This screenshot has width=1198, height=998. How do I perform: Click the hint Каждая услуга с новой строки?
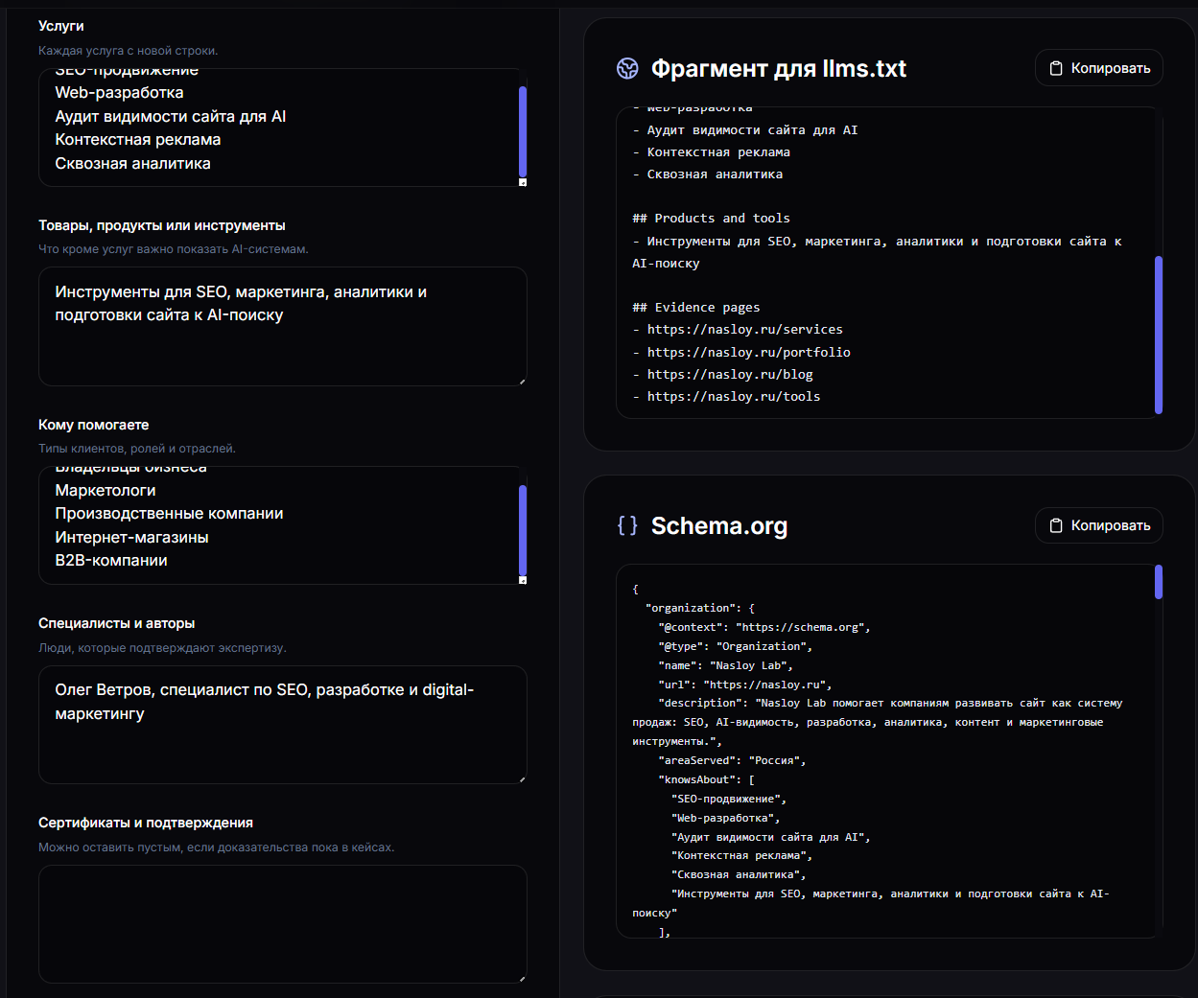pos(129,51)
